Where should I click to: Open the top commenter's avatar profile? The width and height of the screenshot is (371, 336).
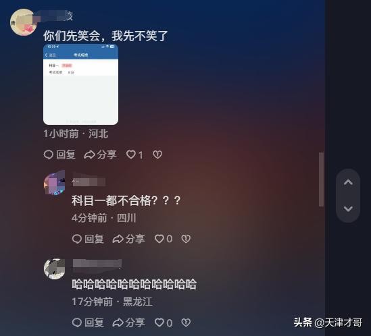point(23,22)
